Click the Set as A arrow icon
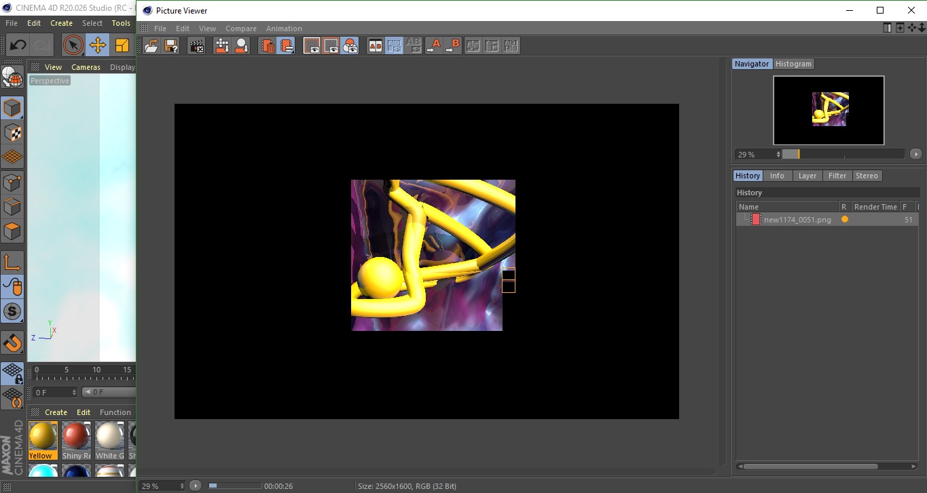This screenshot has width=927, height=493. tap(434, 45)
